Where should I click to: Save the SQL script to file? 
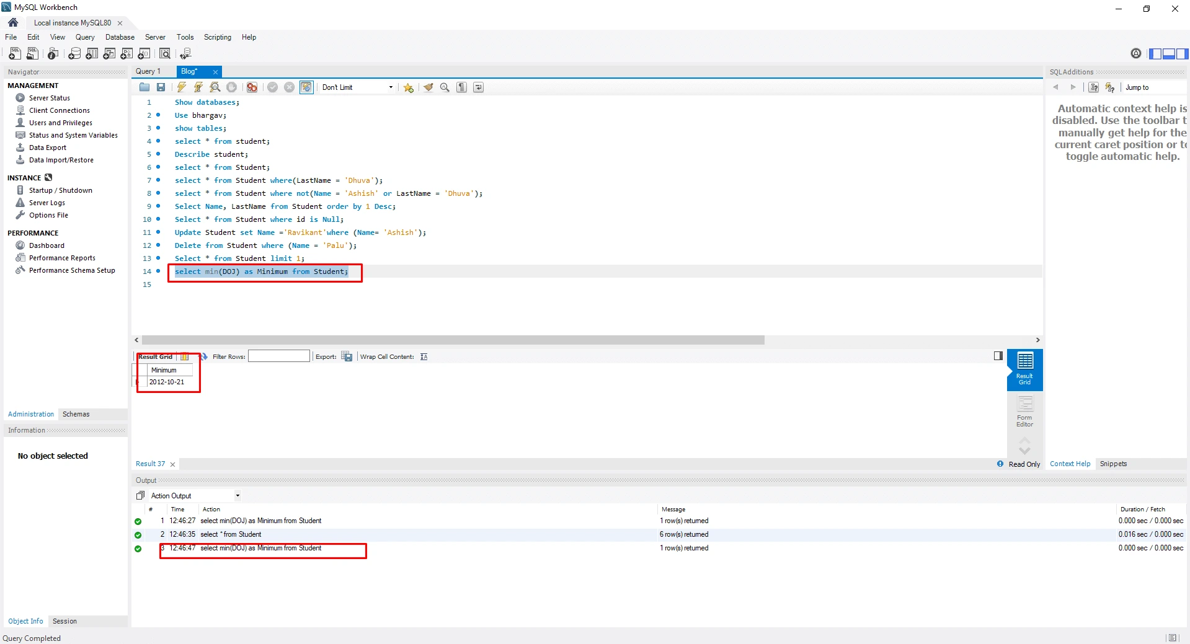(161, 87)
